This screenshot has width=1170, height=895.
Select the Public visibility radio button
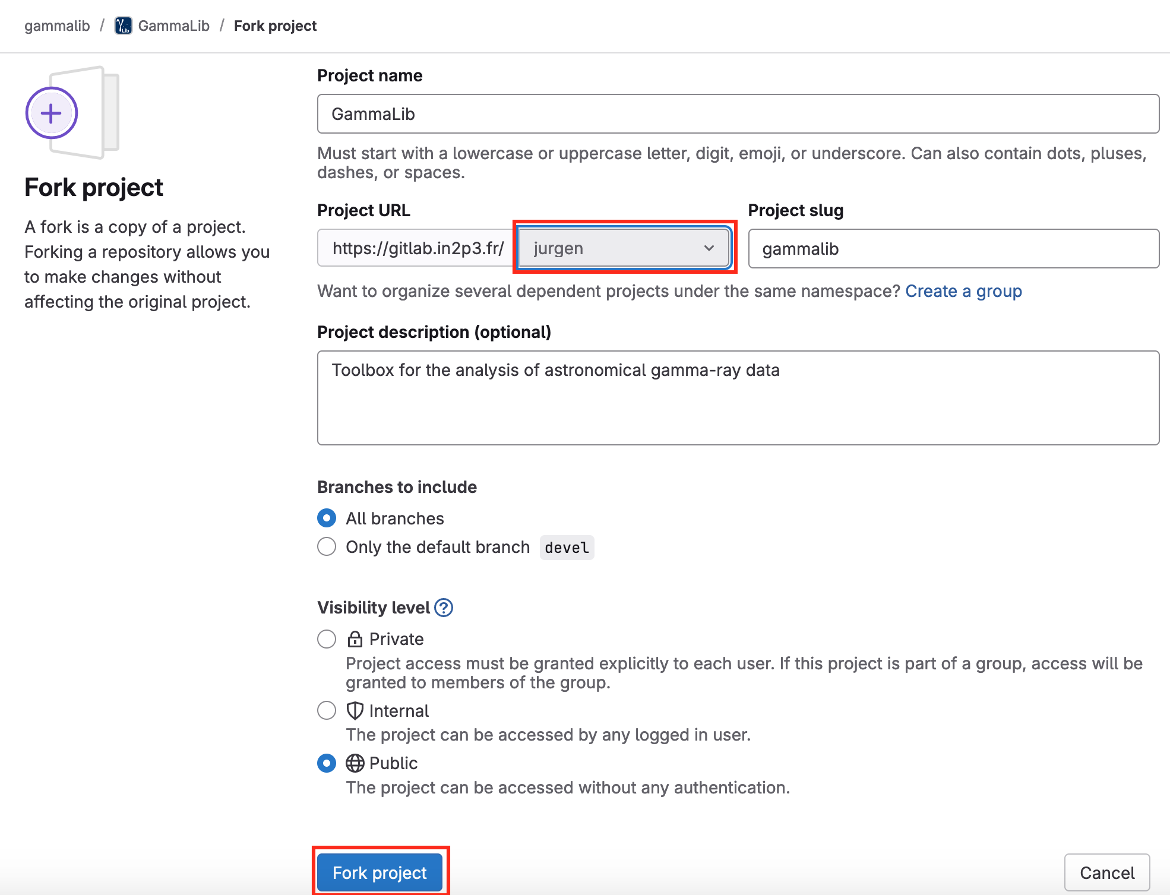pyautogui.click(x=327, y=763)
